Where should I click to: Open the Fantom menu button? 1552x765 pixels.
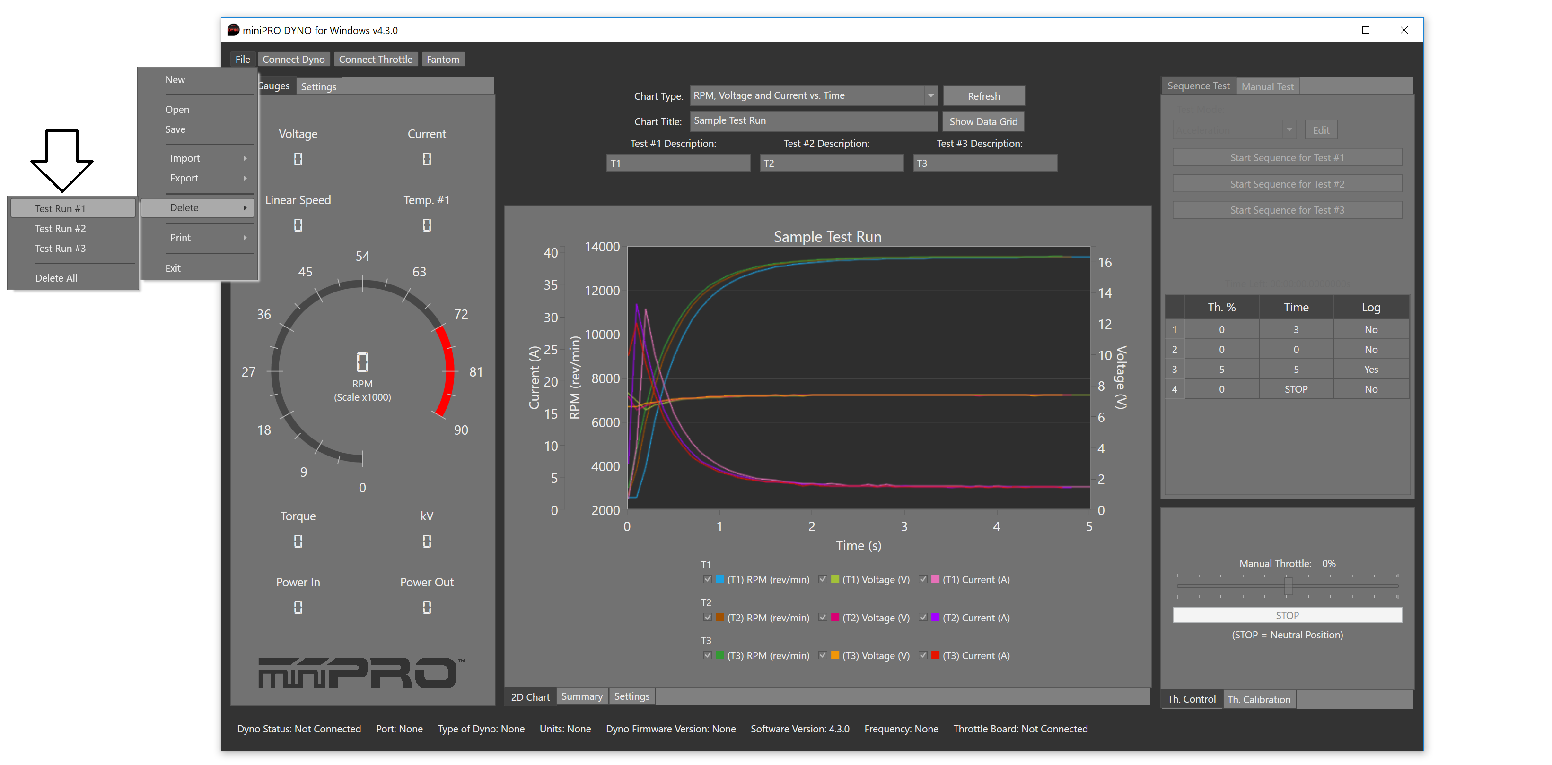click(x=443, y=59)
